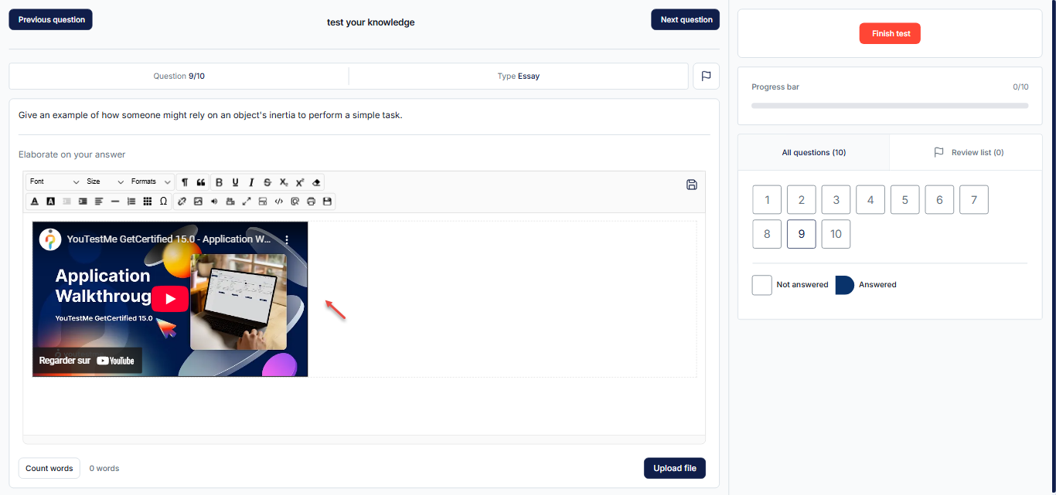Viewport: 1056px width, 495px height.
Task: Flag question 9 for review
Action: [706, 76]
